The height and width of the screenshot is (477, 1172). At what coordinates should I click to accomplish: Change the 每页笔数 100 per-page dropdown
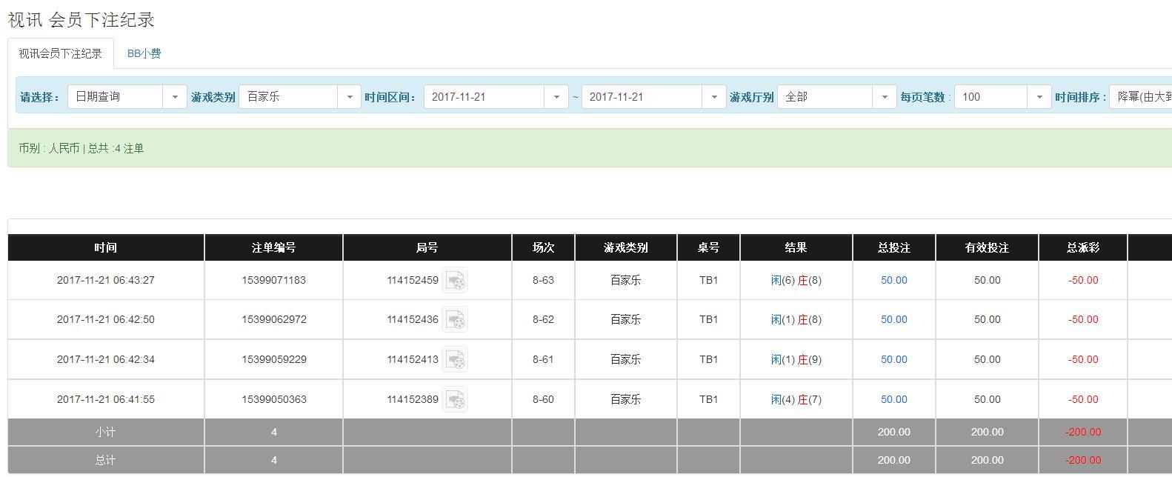[x=1002, y=97]
